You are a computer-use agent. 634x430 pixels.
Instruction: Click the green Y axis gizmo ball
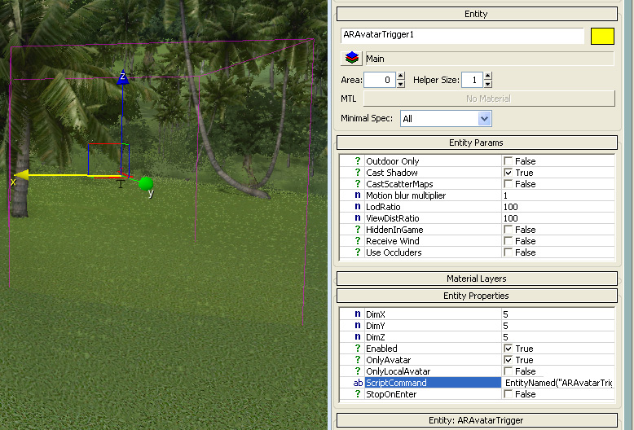[146, 184]
